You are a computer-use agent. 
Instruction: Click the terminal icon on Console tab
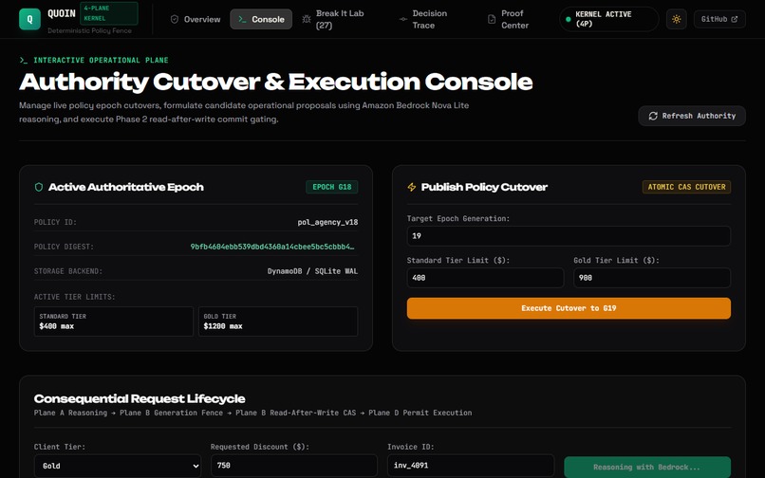(242, 19)
